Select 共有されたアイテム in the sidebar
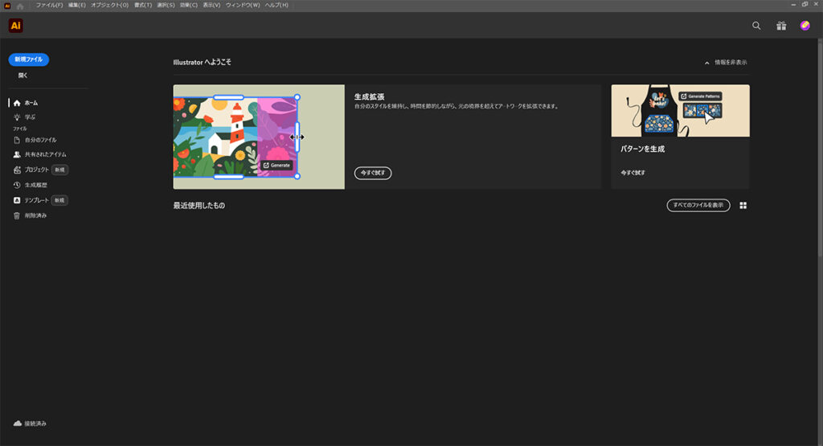Screen dimensions: 823x446 click(x=46, y=154)
